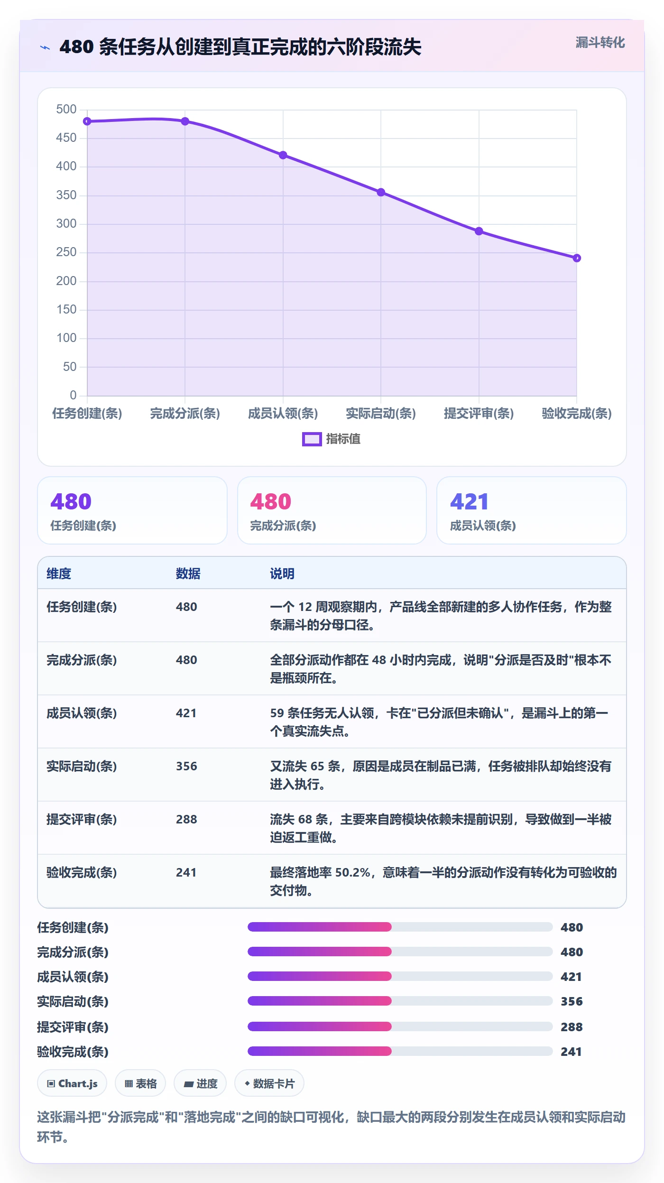Viewport: 664px width, 1183px height.
Task: Click the chart data point for 实际启动(条)
Action: pos(381,192)
